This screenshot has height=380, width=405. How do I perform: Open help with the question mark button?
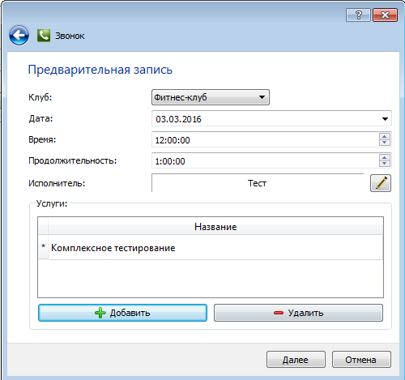[x=358, y=15]
